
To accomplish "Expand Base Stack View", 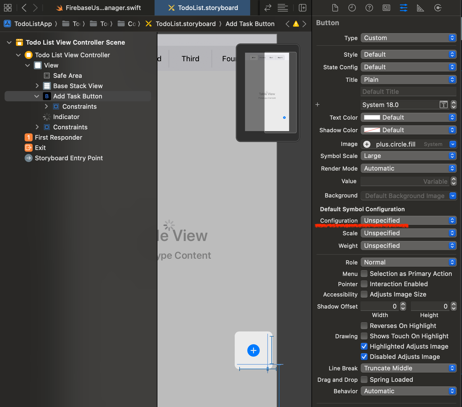I will (x=37, y=86).
